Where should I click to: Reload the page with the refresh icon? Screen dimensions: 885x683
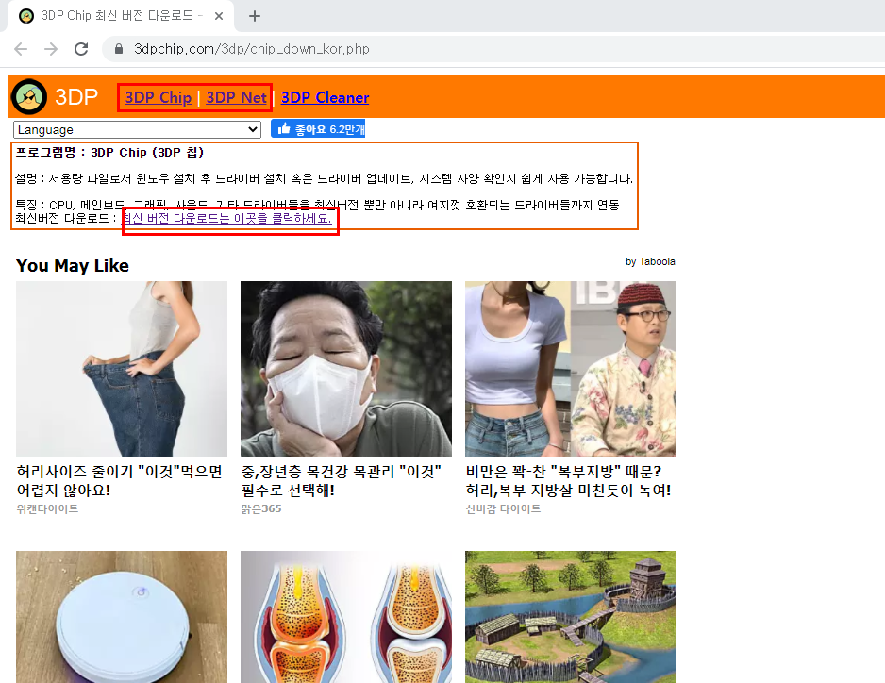(x=83, y=48)
